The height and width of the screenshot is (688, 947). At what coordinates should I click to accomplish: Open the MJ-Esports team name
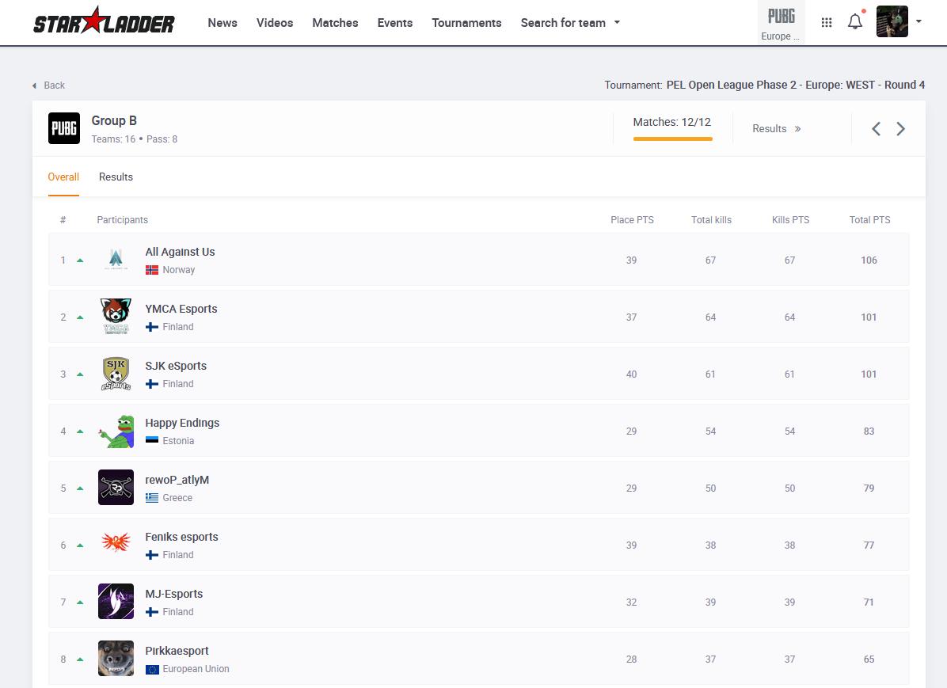pos(174,594)
